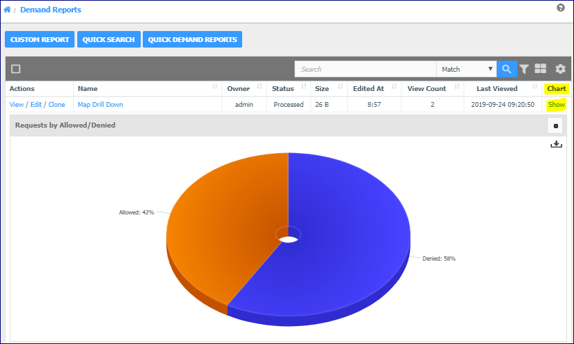Download the pie chart image
Viewport: 574px width, 344px height.
click(x=556, y=144)
